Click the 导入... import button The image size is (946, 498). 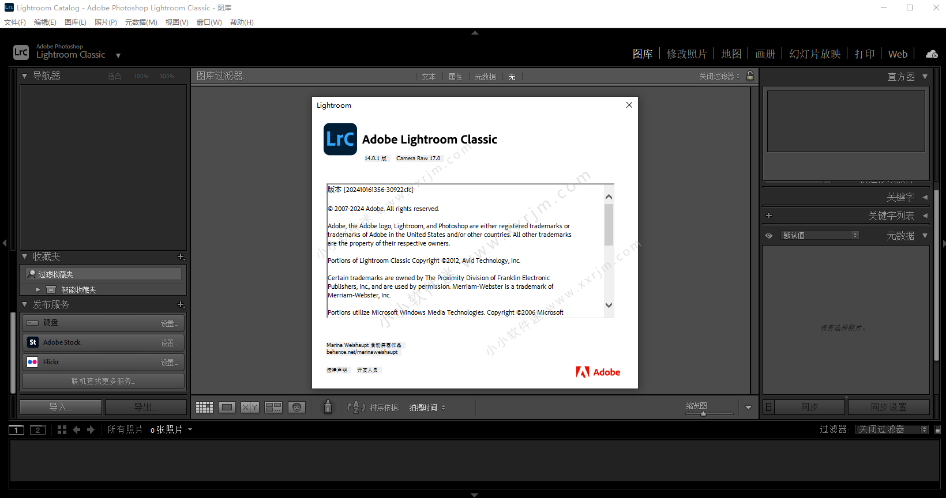[x=61, y=408]
